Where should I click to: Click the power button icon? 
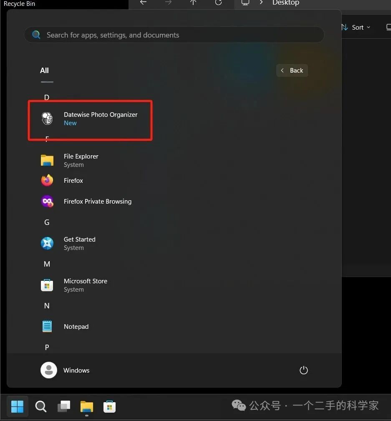[303, 370]
